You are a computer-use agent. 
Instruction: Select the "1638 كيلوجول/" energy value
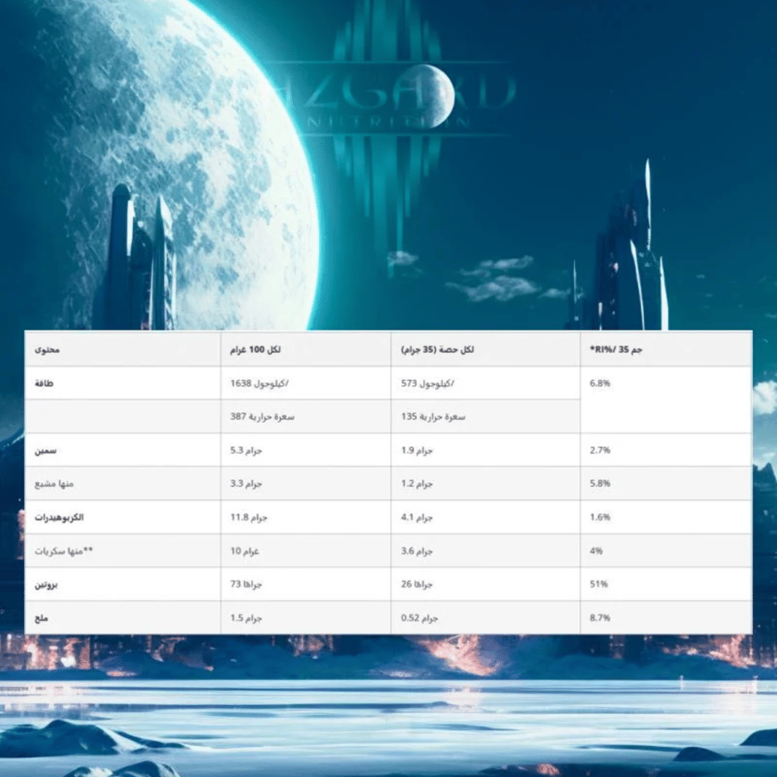(259, 383)
